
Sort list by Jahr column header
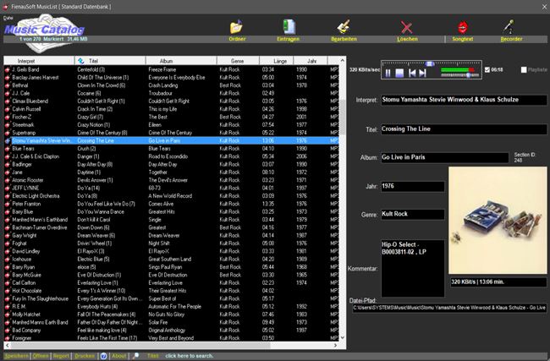(311, 61)
